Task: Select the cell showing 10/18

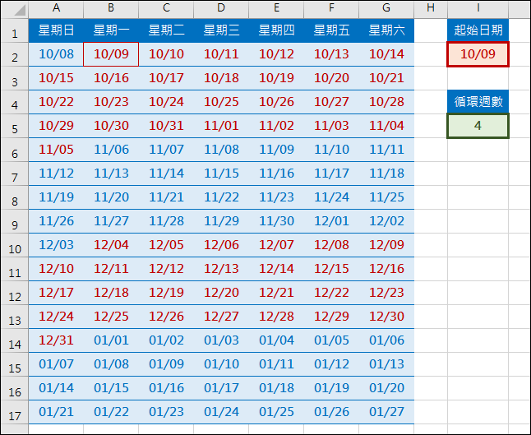Action: 221,78
